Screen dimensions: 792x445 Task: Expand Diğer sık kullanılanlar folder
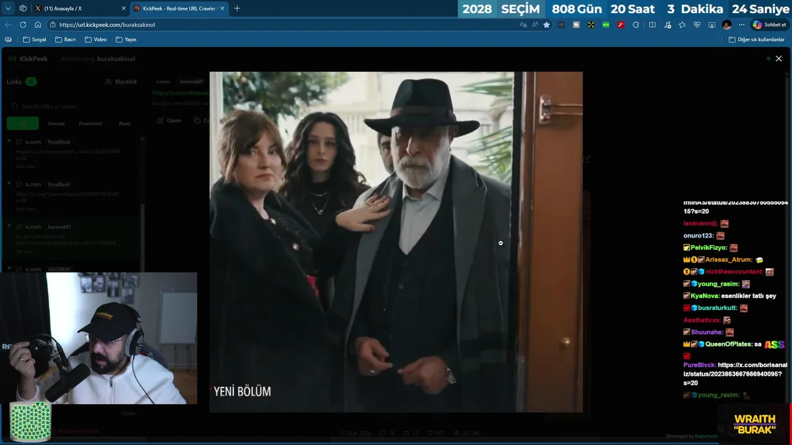(x=757, y=40)
